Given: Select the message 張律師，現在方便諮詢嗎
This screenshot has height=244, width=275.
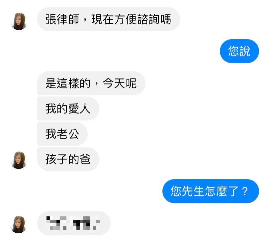Looking at the screenshot, I should (x=108, y=19).
